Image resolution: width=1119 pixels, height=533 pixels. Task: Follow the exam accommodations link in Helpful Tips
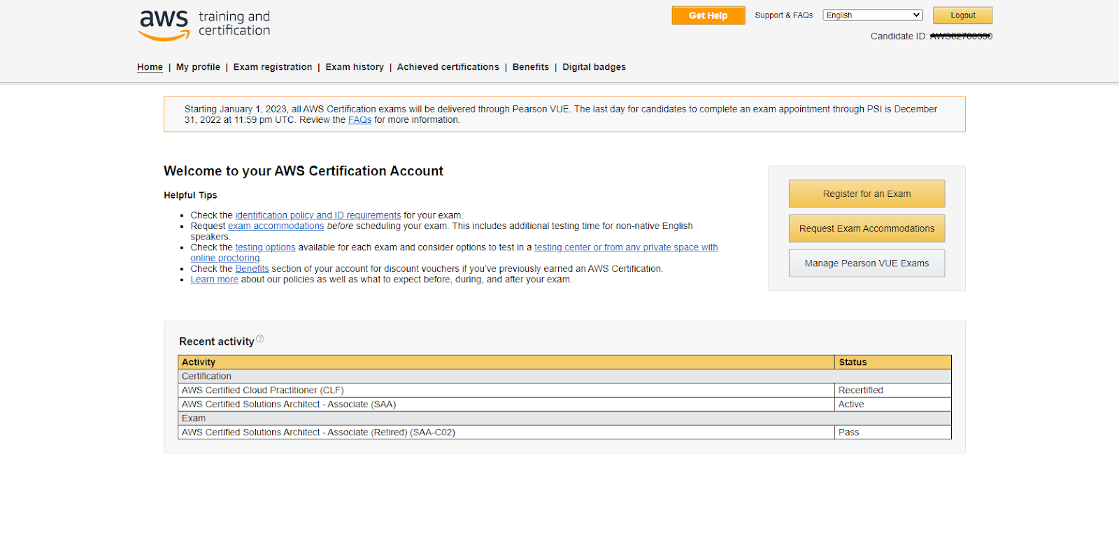click(x=276, y=226)
